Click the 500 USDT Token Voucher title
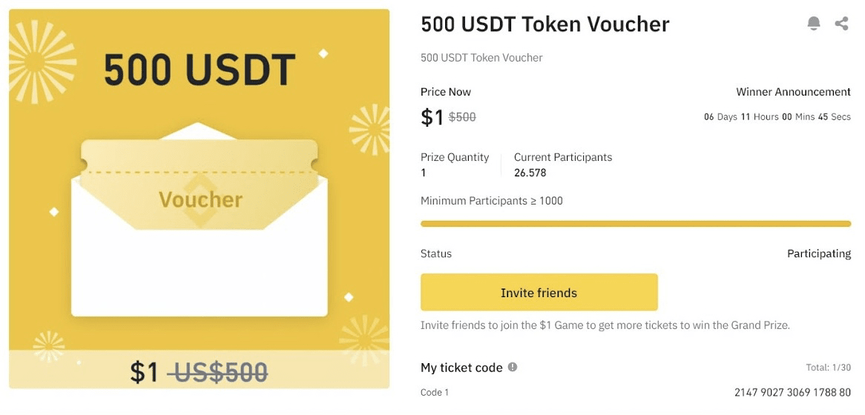 (x=545, y=24)
